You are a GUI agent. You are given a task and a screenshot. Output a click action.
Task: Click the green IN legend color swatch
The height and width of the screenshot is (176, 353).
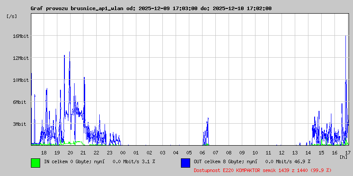[x=36, y=163]
